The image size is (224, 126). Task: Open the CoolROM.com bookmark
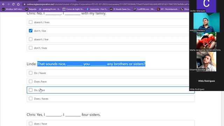[144, 9]
